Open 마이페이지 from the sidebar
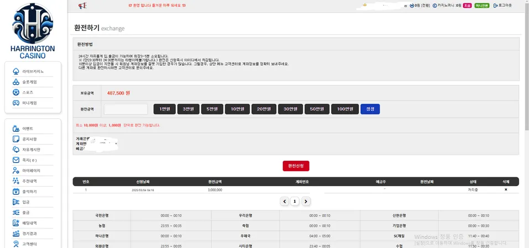Image resolution: width=529 pixels, height=248 pixels. tap(32, 171)
